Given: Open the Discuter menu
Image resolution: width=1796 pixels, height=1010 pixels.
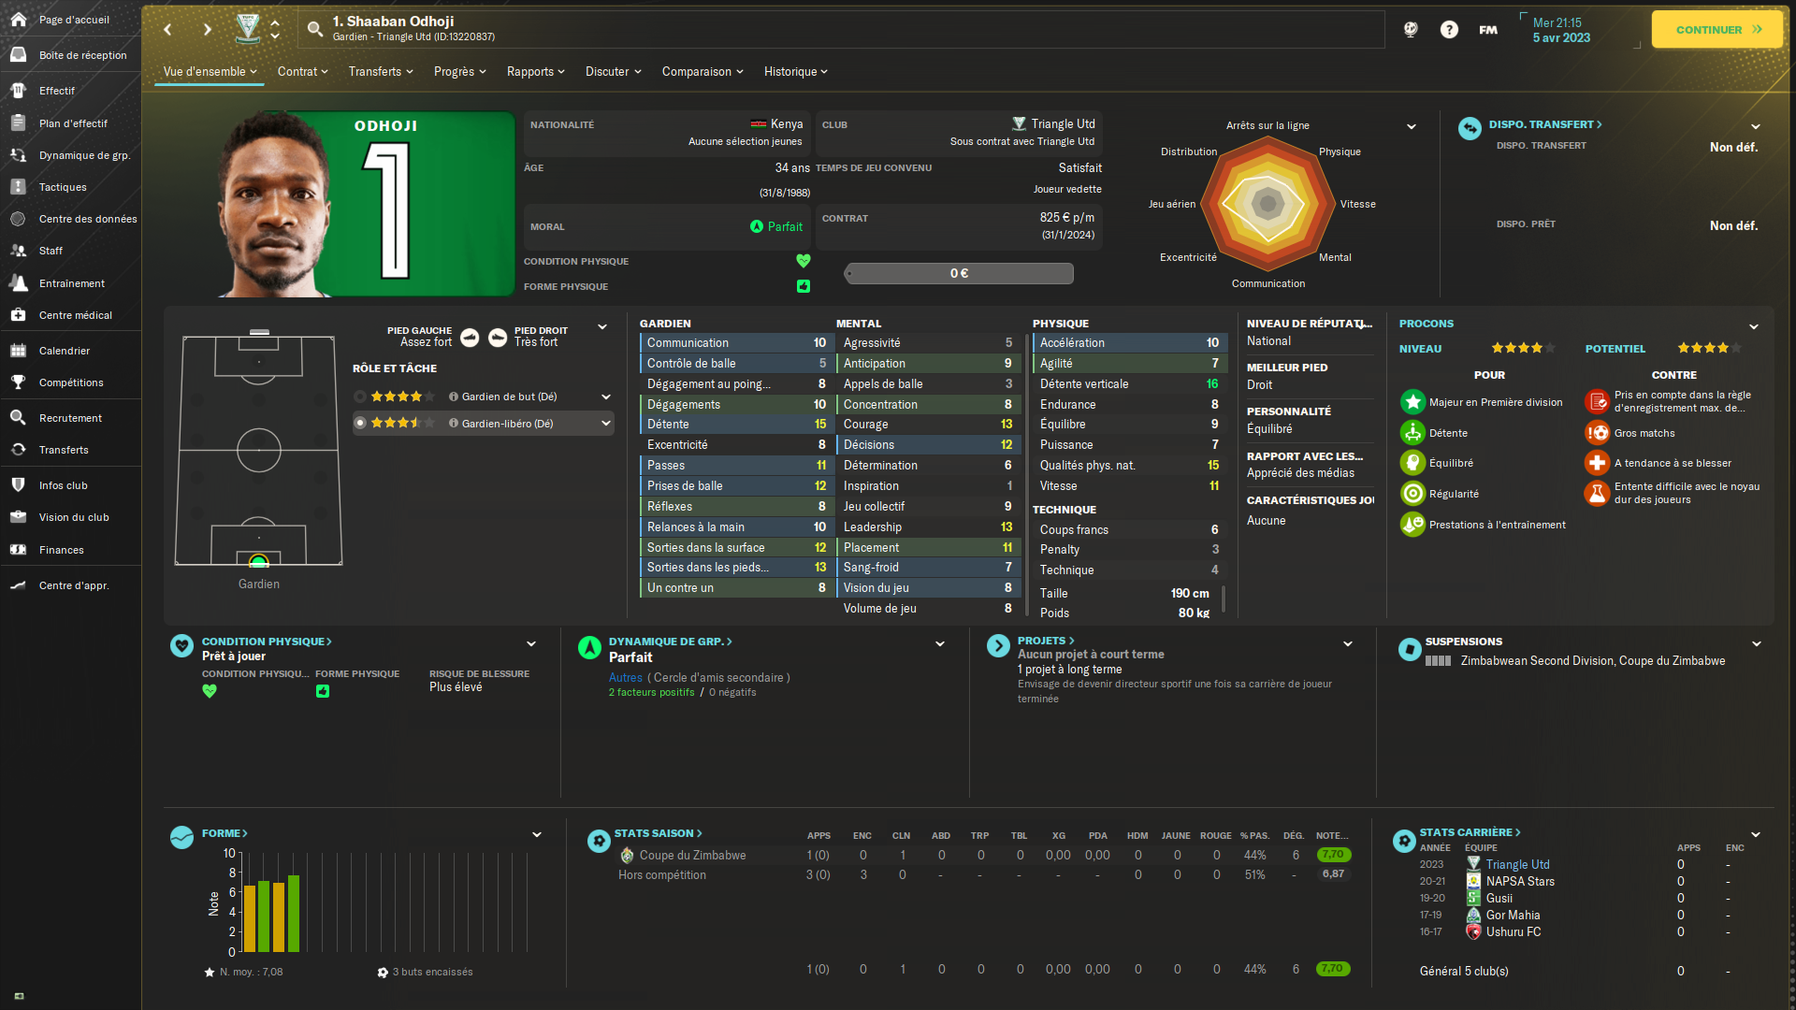Looking at the screenshot, I should [613, 72].
